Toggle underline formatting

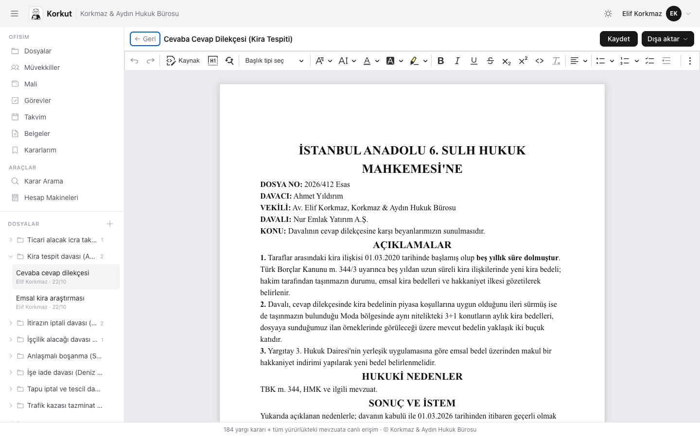pyautogui.click(x=474, y=61)
